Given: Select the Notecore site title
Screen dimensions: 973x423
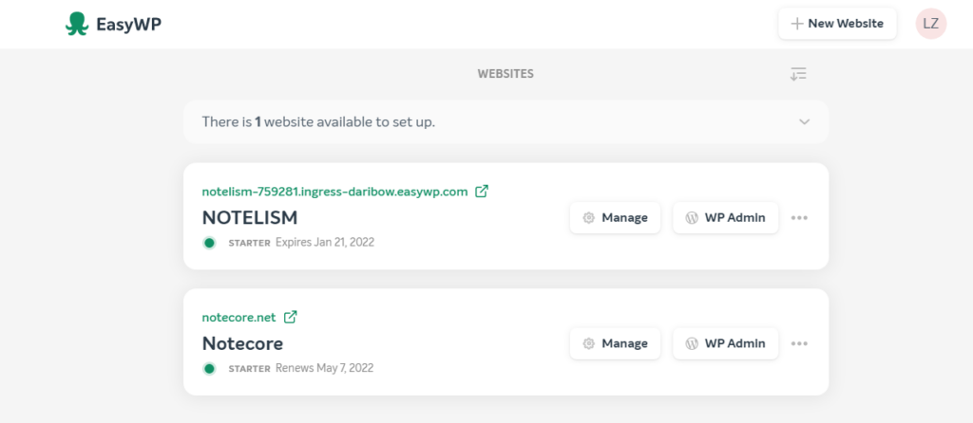Looking at the screenshot, I should (x=242, y=343).
